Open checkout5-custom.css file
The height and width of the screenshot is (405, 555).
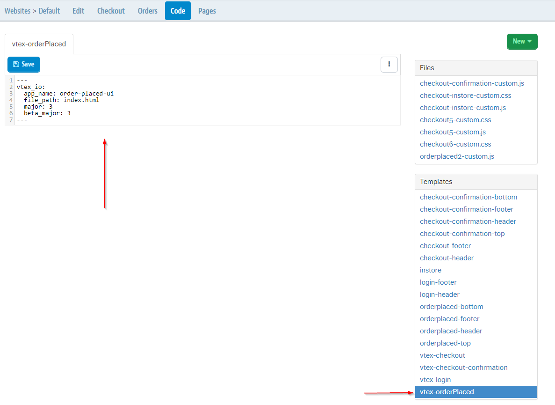click(x=455, y=120)
